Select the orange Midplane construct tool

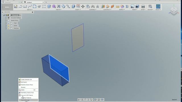(x=112, y=6)
